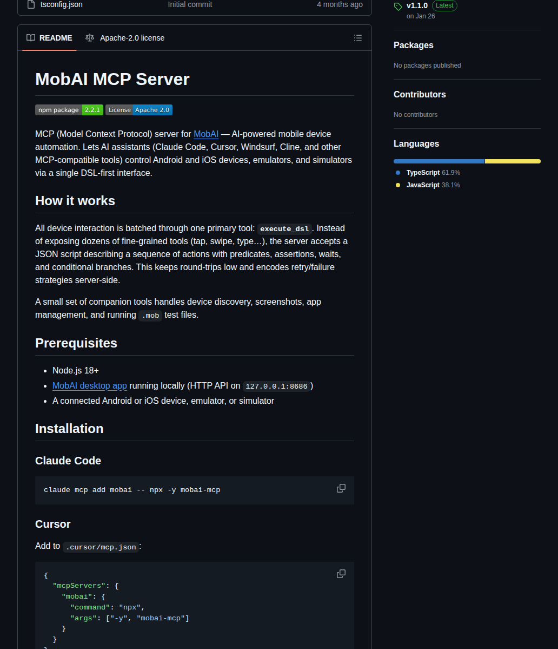Click the How it works heading
Viewport: 558px width, 649px height.
pos(75,201)
